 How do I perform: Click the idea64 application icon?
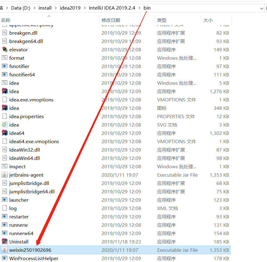pos(5,133)
